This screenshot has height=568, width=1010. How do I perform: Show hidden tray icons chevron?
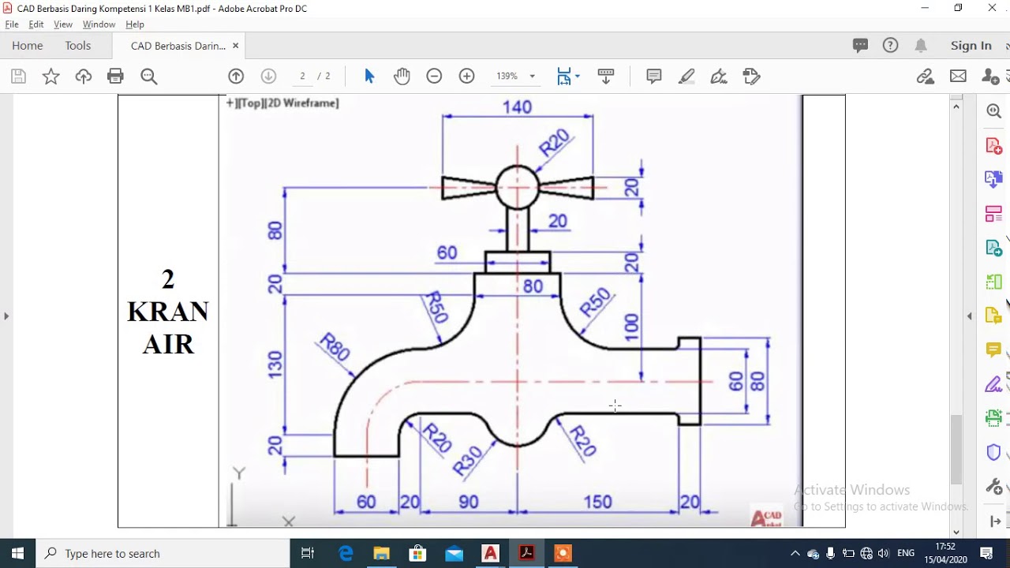795,553
